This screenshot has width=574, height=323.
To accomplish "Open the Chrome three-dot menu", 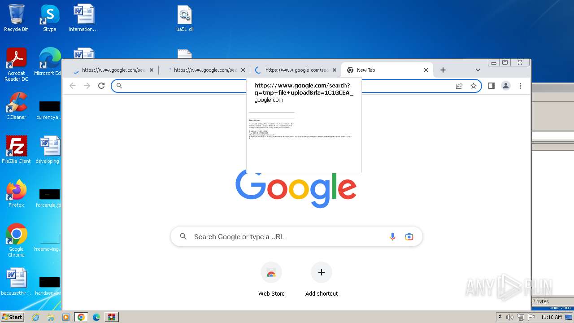I will pos(520,86).
